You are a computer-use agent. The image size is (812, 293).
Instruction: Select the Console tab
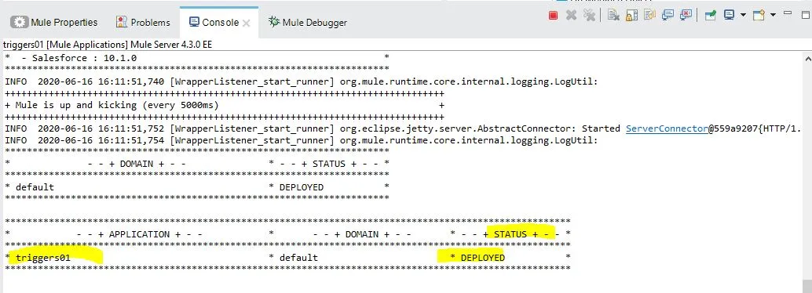pyautogui.click(x=219, y=22)
